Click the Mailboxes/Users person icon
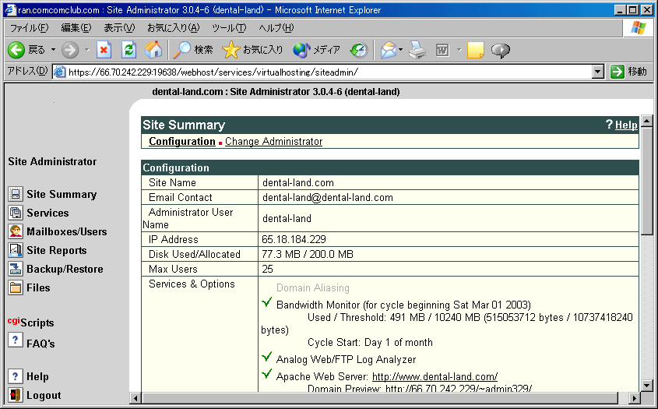The width and height of the screenshot is (658, 409). click(x=16, y=231)
